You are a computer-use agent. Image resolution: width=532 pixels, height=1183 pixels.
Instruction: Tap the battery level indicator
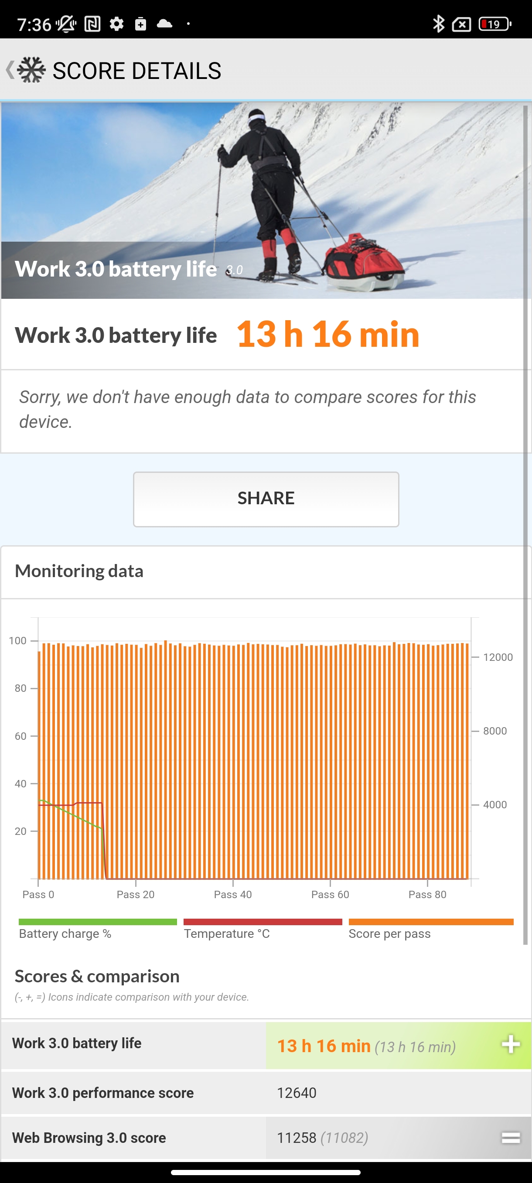click(x=494, y=24)
